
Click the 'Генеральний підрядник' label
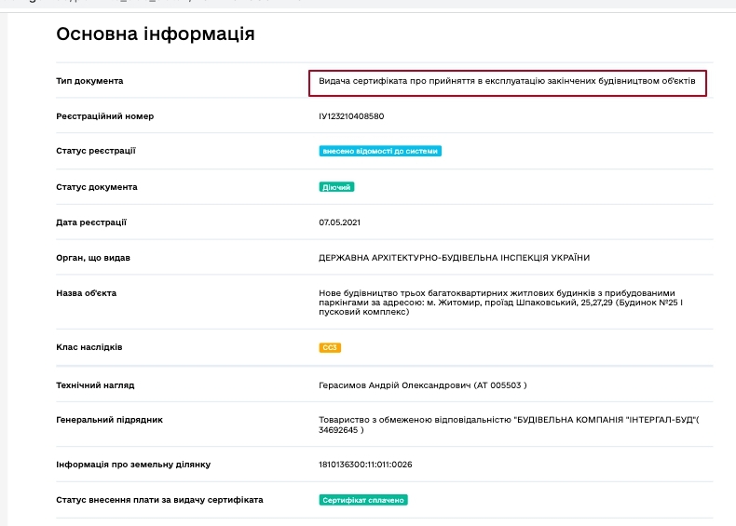109,420
